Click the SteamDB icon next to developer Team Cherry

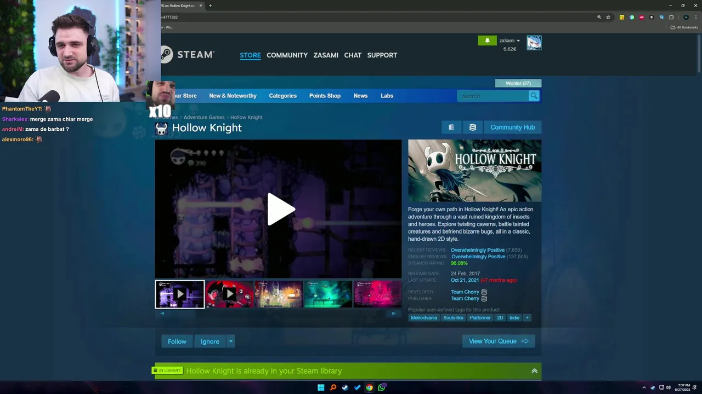tap(484, 292)
